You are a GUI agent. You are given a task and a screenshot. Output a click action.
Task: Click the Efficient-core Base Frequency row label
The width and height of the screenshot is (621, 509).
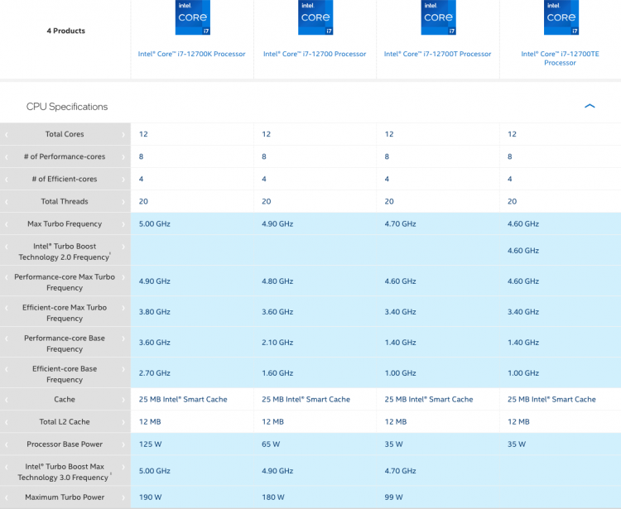65,374
